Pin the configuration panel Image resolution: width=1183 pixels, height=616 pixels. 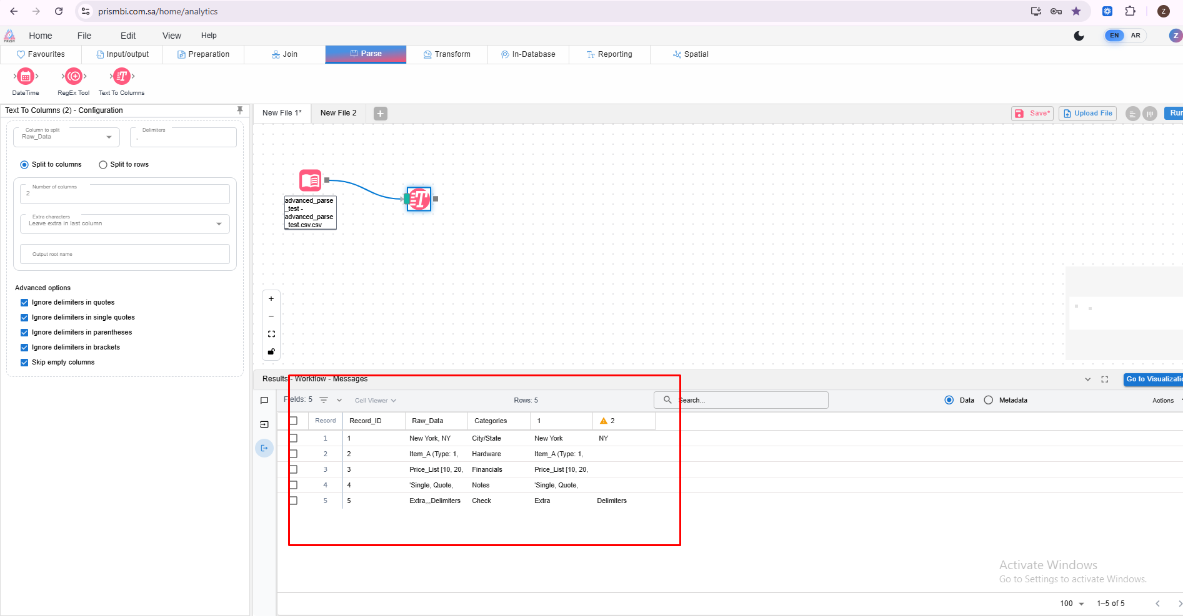(x=240, y=110)
